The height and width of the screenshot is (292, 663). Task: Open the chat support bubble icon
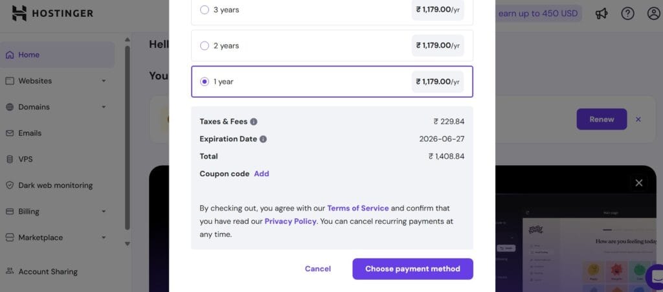click(657, 277)
